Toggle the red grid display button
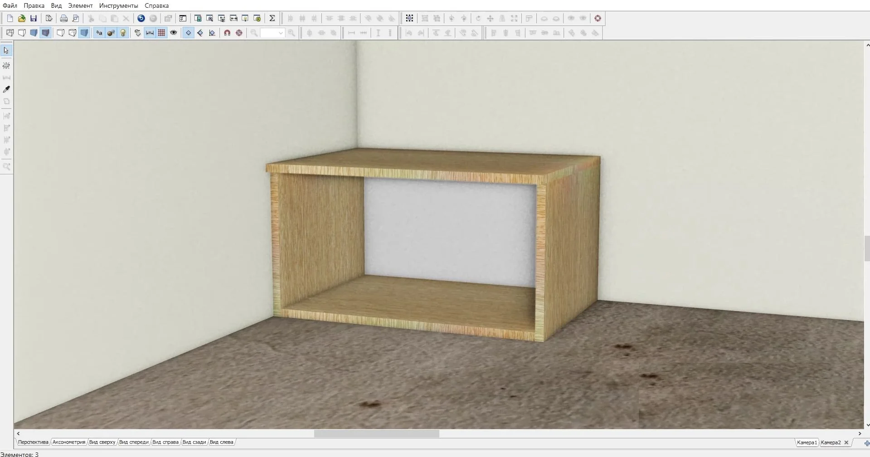Image resolution: width=870 pixels, height=457 pixels. (x=161, y=33)
